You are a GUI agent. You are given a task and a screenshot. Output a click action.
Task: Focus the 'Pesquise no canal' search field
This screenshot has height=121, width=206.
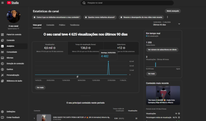127,3
